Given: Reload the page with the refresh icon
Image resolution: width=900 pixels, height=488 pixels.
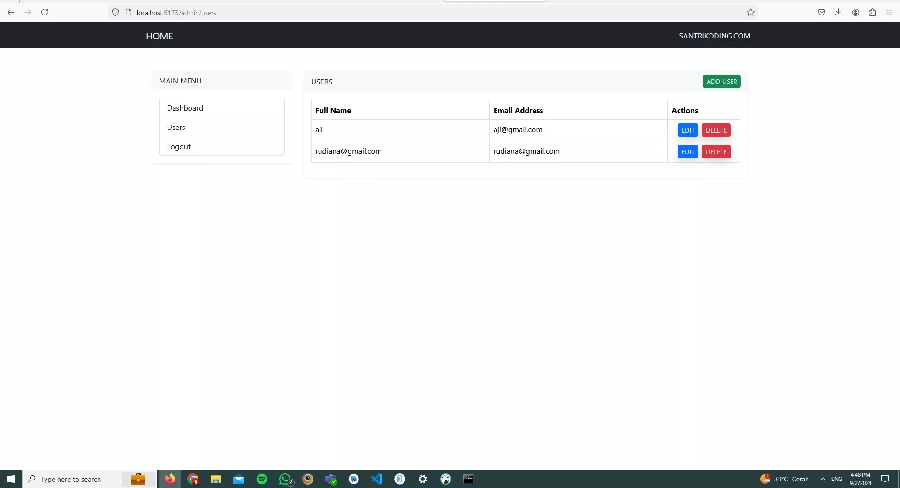Looking at the screenshot, I should point(45,12).
